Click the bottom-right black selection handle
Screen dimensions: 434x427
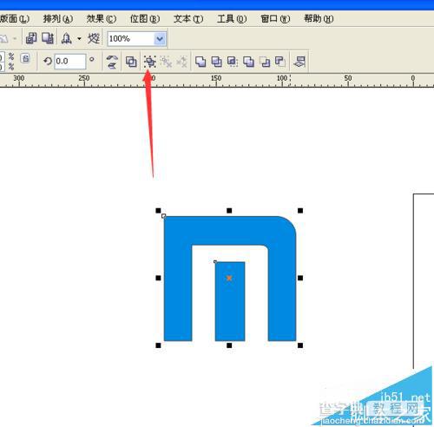(300, 345)
